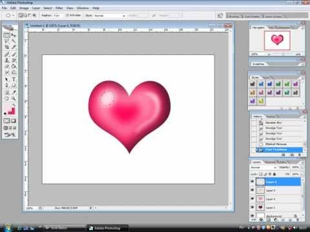Hide the layer with dark heart thumbnail
The image size is (310, 232).
pos(253,208)
